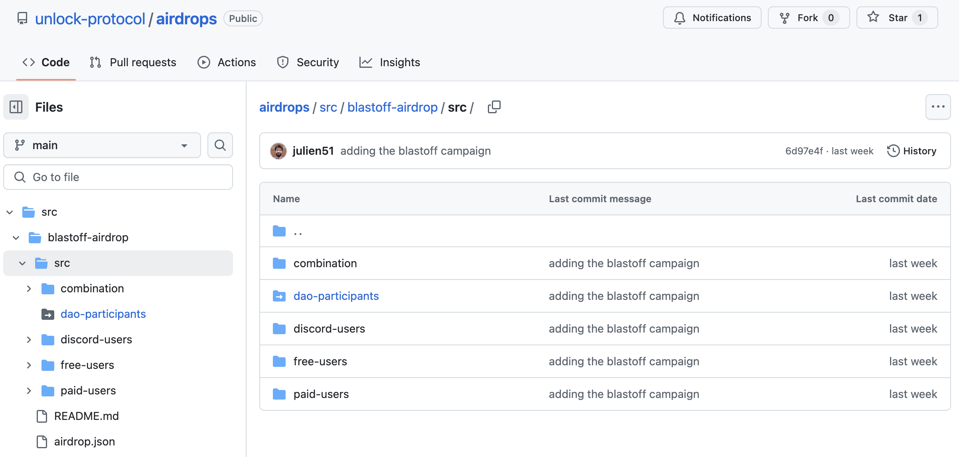The height and width of the screenshot is (457, 959).
Task: Collapse the Files side panel icon
Action: coord(16,107)
